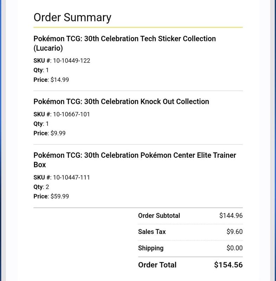Click the Order Summary heading
276x281 pixels.
72,18
